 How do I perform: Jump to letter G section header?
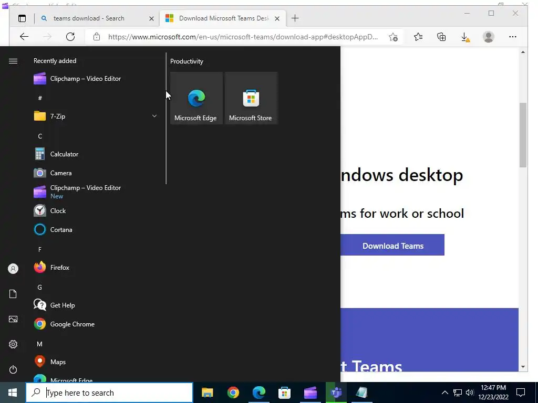coord(40,287)
